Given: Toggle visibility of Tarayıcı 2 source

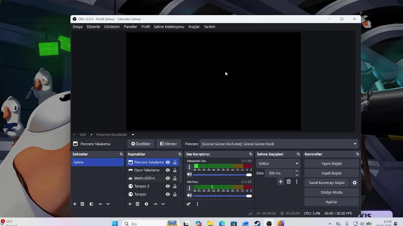Looking at the screenshot, I should (168, 186).
